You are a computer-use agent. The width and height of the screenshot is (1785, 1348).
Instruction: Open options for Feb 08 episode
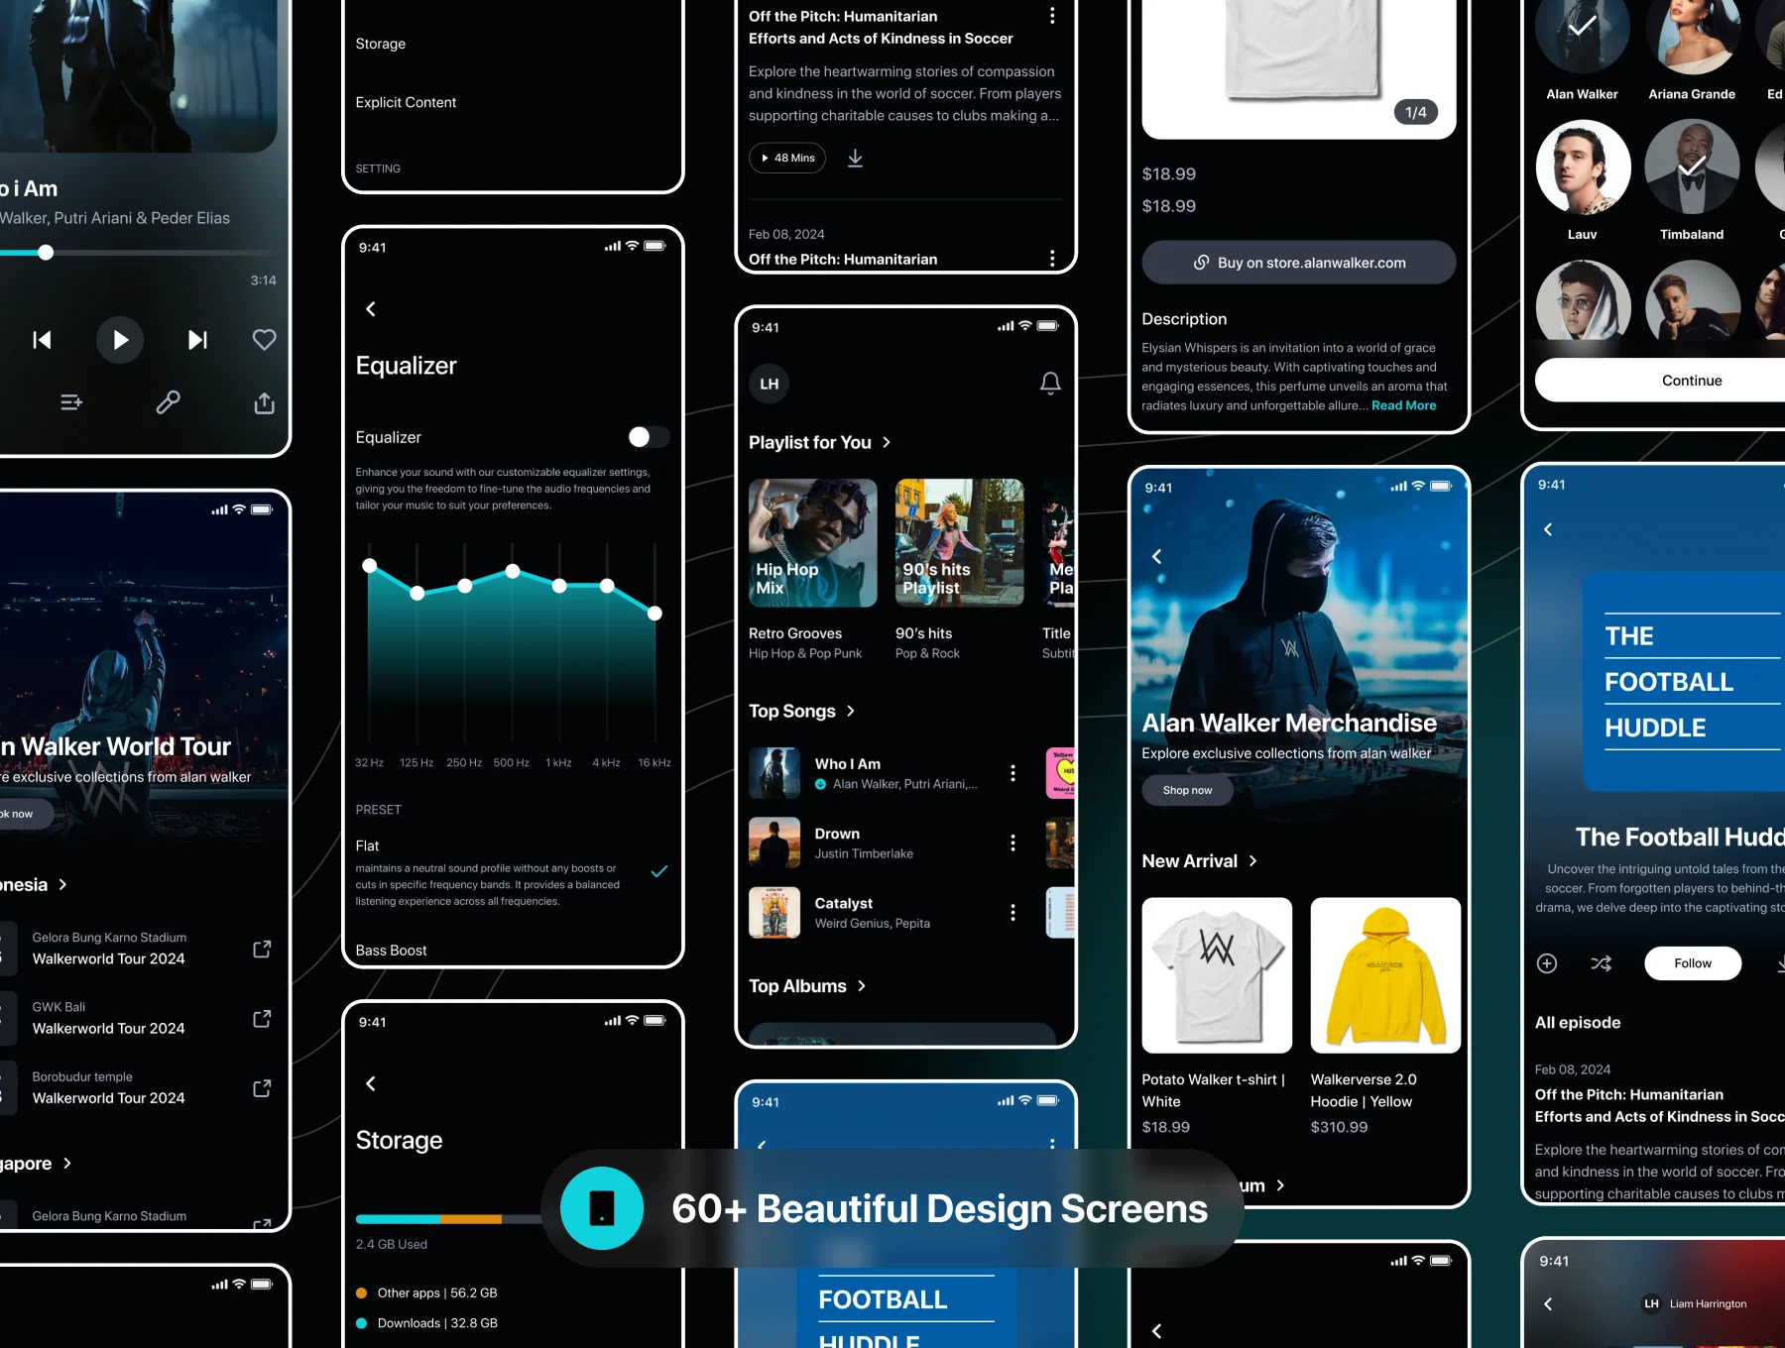1052,259
